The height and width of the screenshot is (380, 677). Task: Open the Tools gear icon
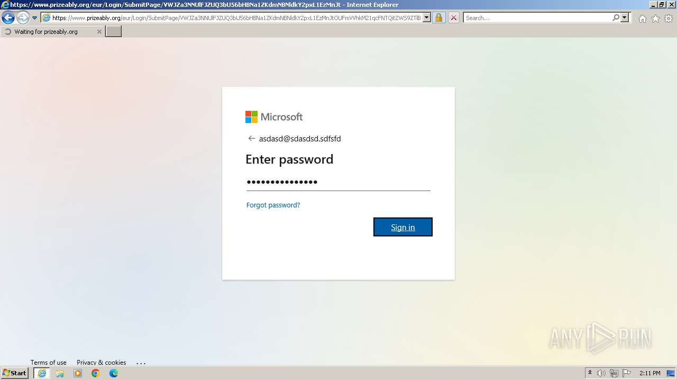tap(669, 18)
